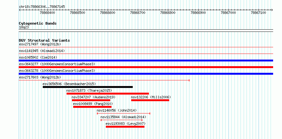Click the 18q23 cytogenetic band label
The width and height of the screenshot is (282, 139).
coord(24,27)
